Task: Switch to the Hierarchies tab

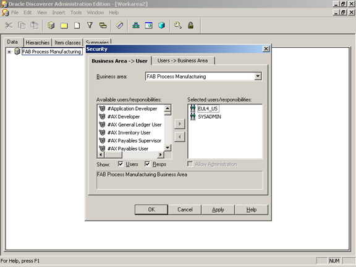Action: click(x=38, y=43)
